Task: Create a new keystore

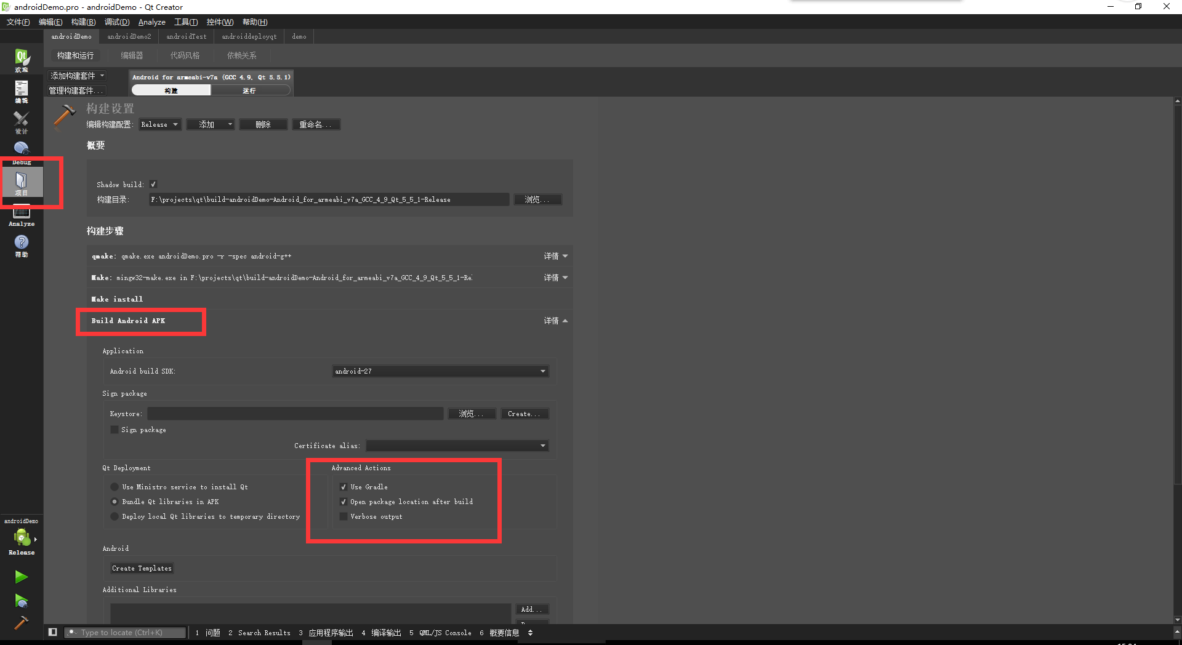Action: tap(525, 414)
